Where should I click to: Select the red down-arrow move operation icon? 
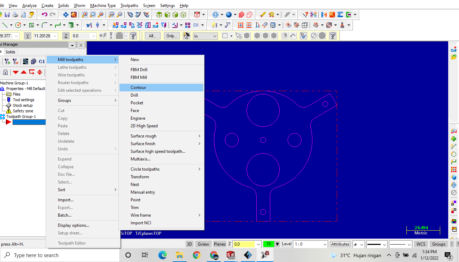coord(16,72)
